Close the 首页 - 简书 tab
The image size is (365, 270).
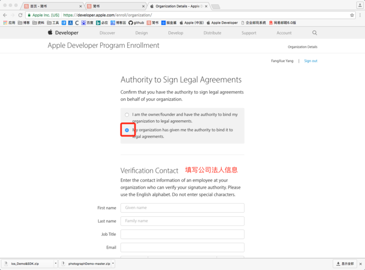[x=80, y=6]
